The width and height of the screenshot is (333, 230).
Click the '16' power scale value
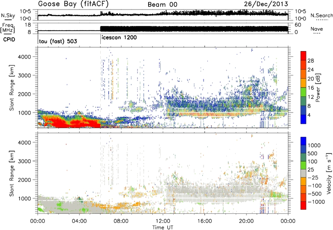311,88
